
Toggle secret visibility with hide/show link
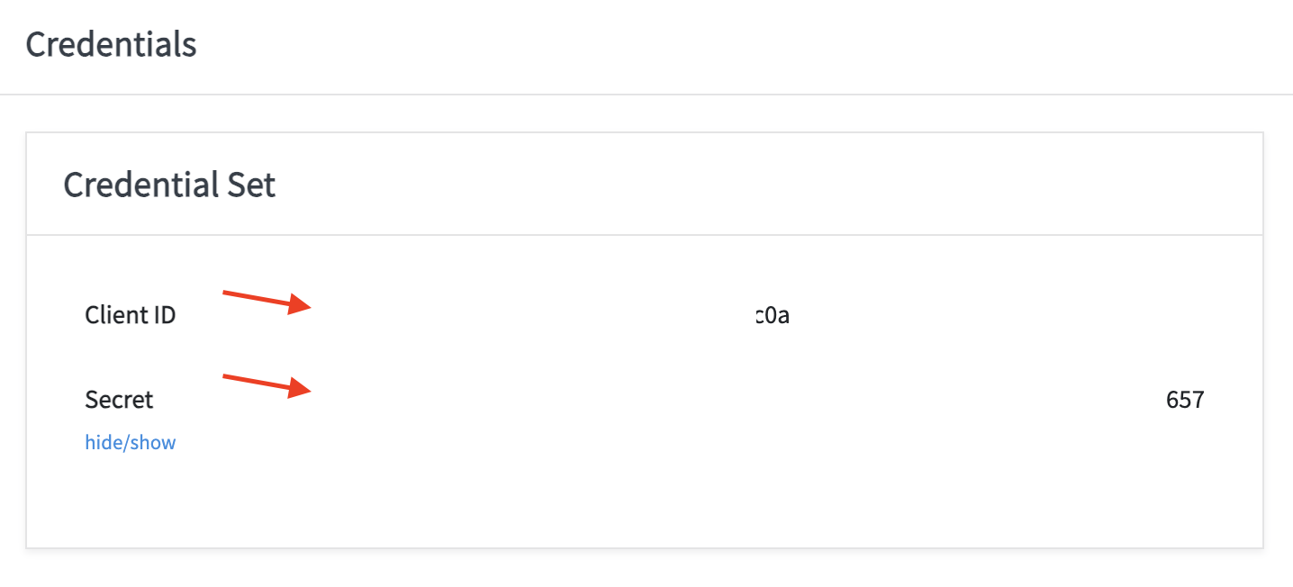pyautogui.click(x=131, y=442)
